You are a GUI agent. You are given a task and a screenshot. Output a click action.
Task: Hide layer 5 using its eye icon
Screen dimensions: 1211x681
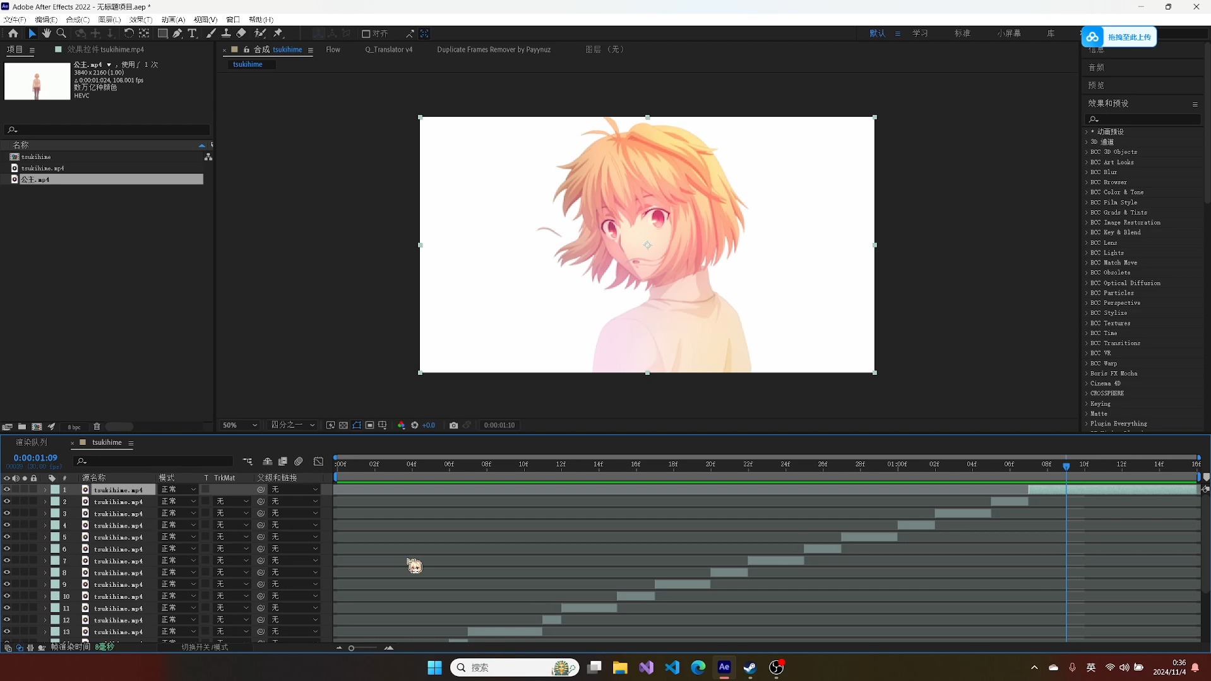7,537
